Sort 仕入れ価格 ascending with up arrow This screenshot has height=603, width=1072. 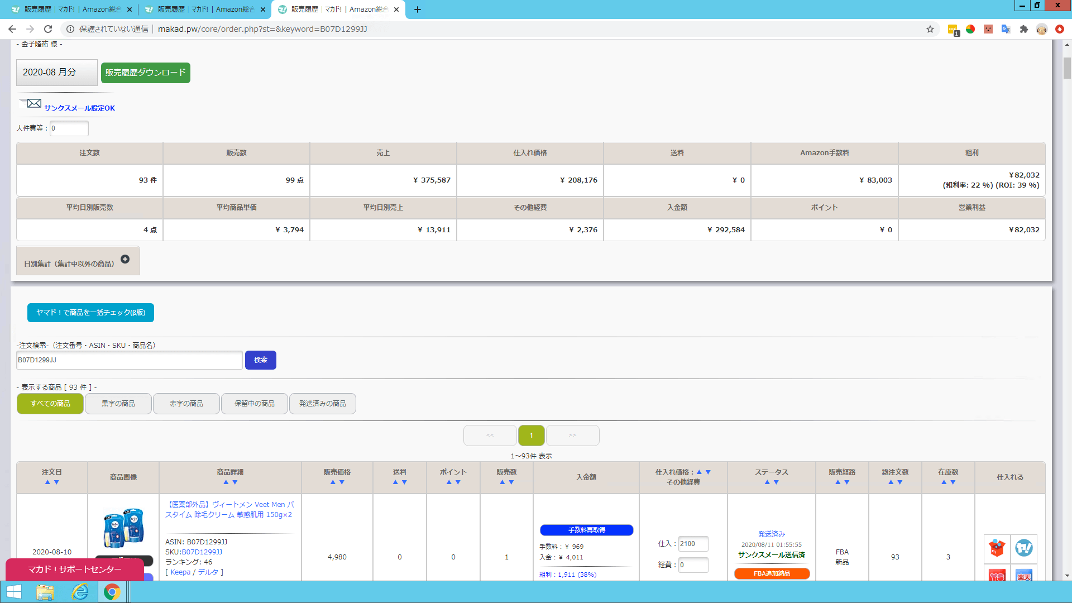pos(699,472)
